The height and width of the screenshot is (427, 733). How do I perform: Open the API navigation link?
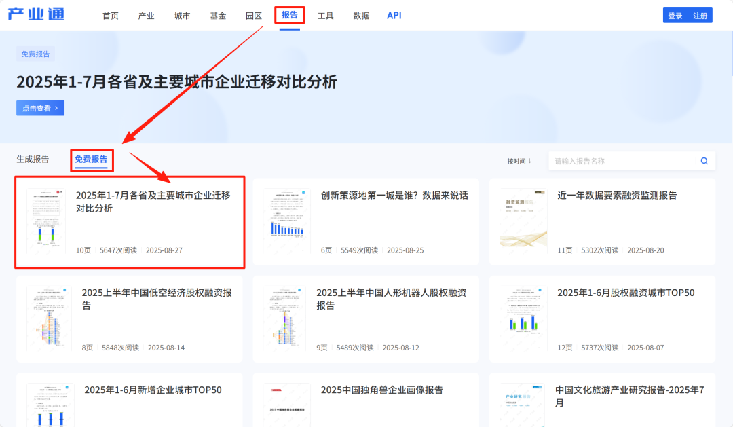pos(394,15)
